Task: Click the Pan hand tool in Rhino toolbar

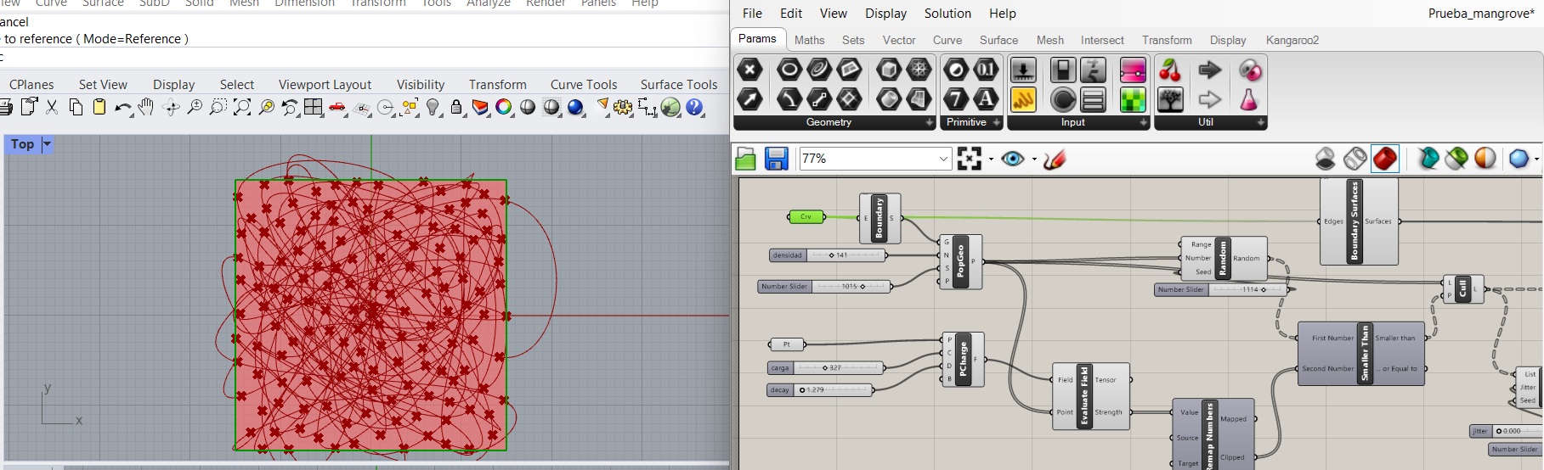Action: pos(146,107)
